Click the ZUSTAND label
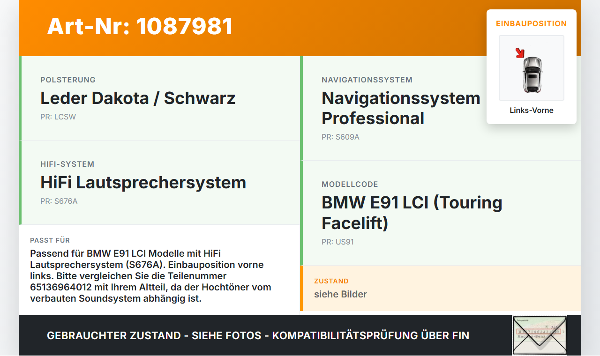Screen dimensions: 600x356 point(331,282)
